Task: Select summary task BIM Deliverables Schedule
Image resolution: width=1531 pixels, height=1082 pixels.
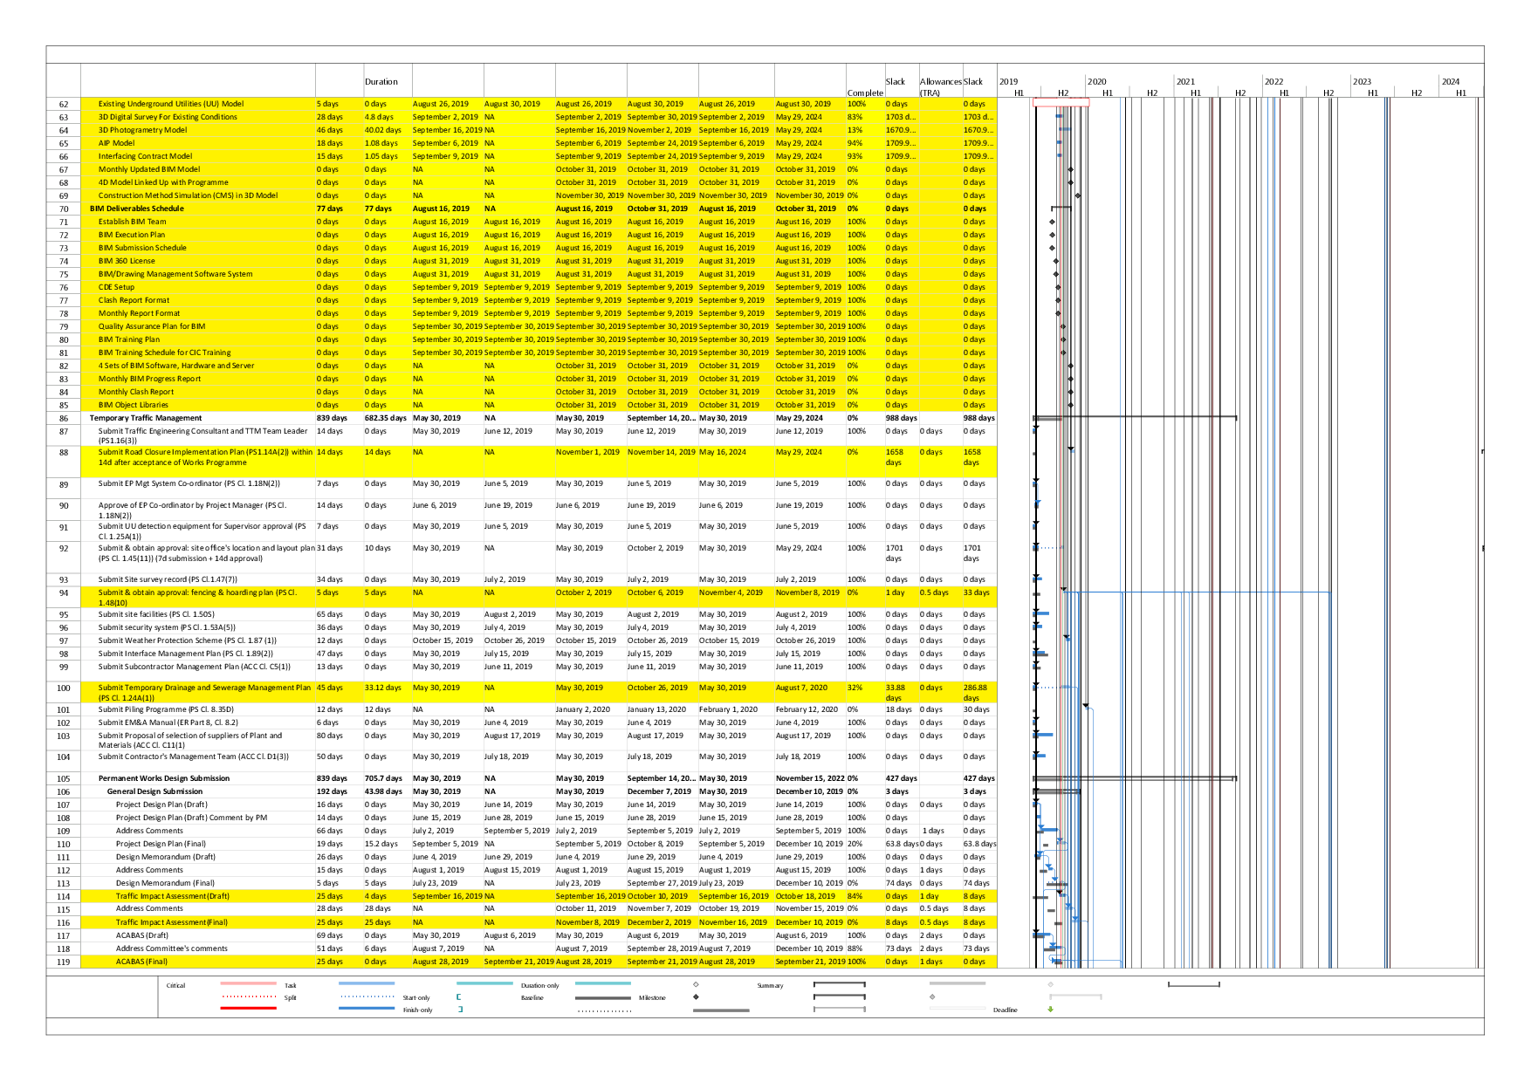Action: coord(137,209)
